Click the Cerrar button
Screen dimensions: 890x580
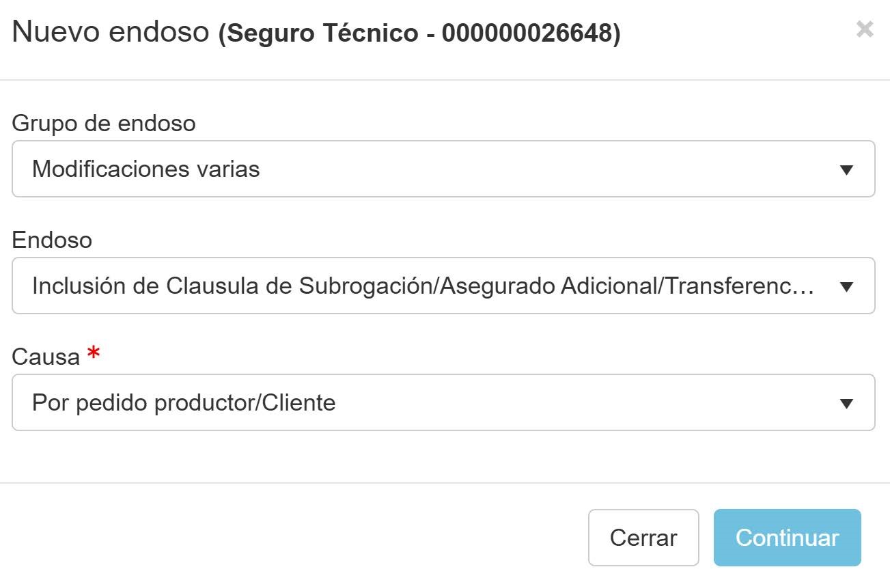point(643,538)
